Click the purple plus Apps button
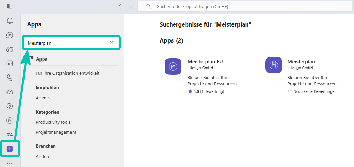 tap(10, 149)
